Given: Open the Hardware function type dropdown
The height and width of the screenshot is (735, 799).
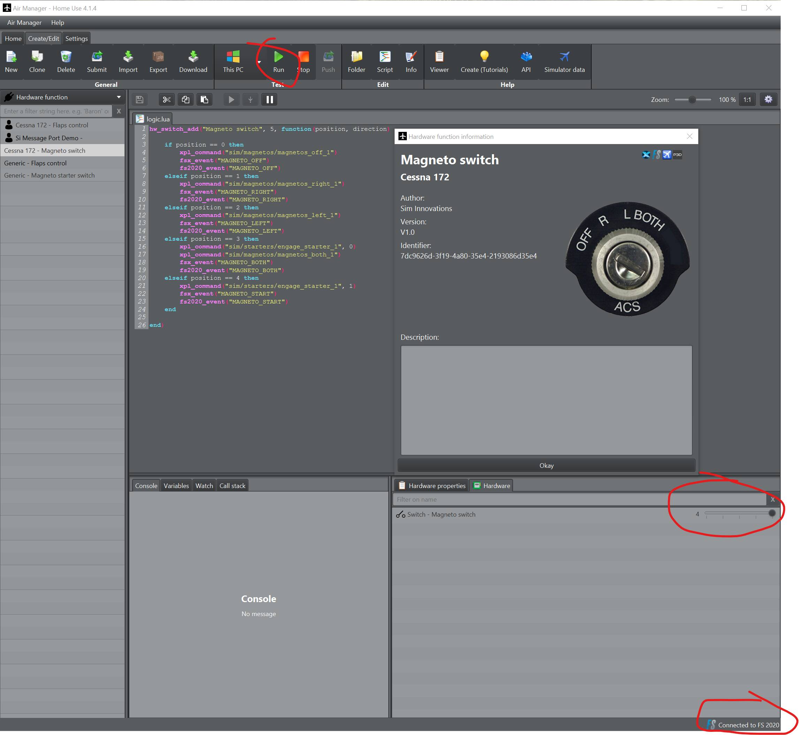Looking at the screenshot, I should 62,97.
